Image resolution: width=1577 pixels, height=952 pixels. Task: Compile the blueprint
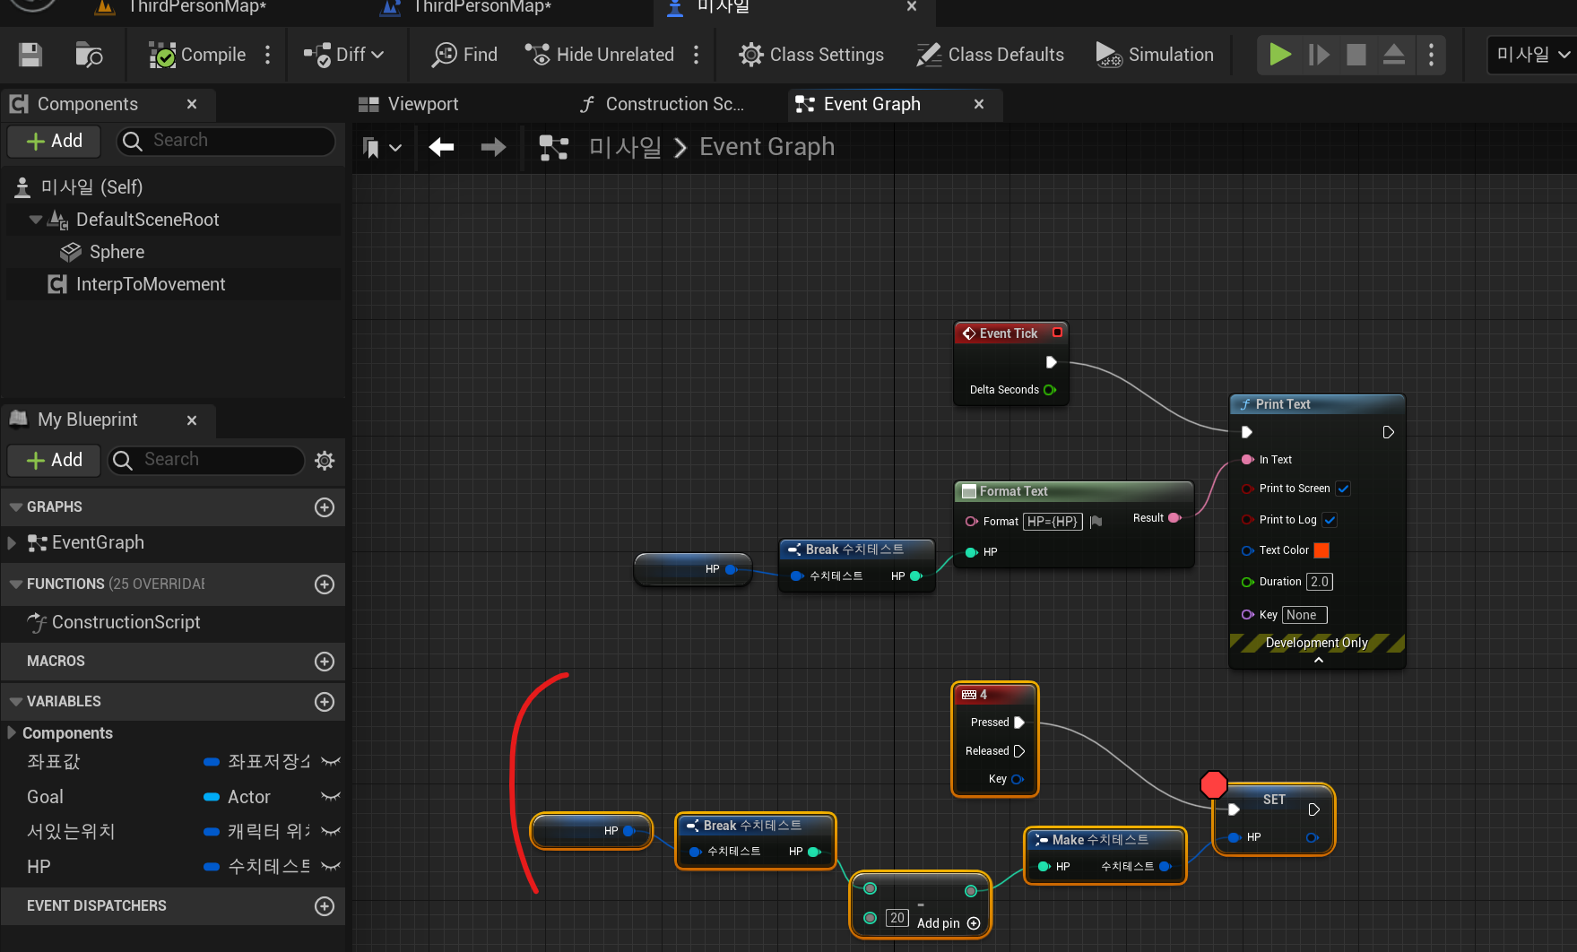point(197,55)
